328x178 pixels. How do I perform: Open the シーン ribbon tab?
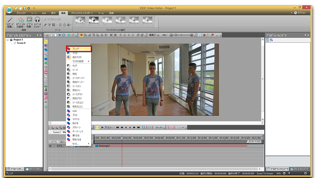34,13
